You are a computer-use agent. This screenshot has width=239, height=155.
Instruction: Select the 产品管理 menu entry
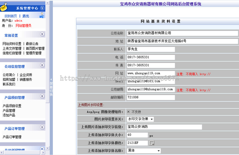click(x=8, y=110)
